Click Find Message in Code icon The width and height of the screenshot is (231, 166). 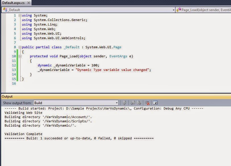(124, 103)
